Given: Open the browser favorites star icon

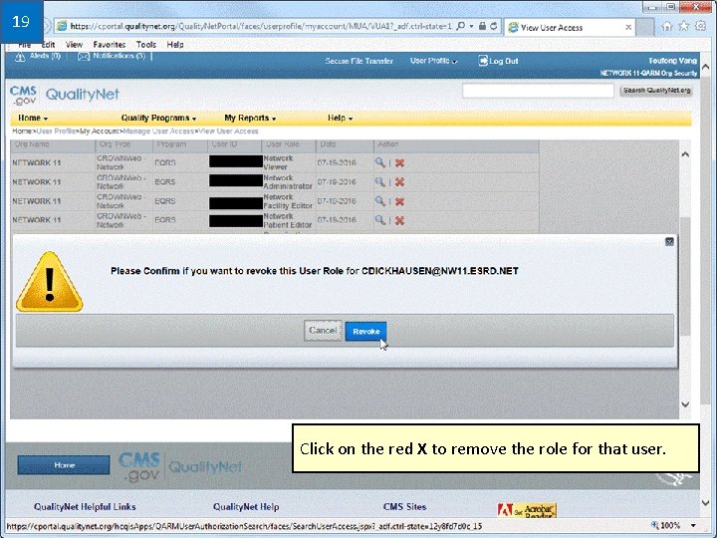Looking at the screenshot, I should 683,26.
